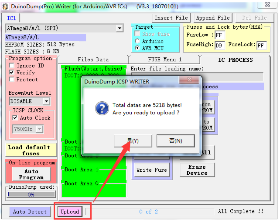Click the Boot Area 0 label

pyautogui.click(x=82, y=183)
